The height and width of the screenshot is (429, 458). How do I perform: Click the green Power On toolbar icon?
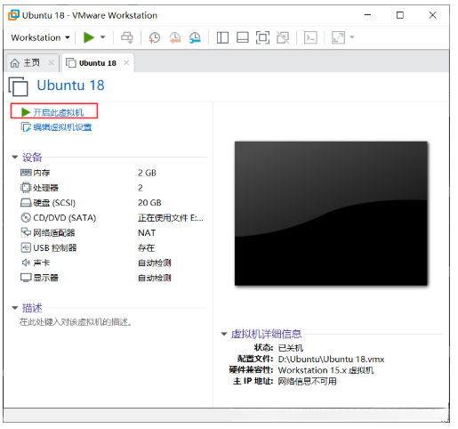89,37
